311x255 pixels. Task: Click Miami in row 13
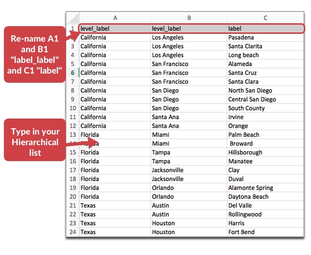pyautogui.click(x=189, y=135)
